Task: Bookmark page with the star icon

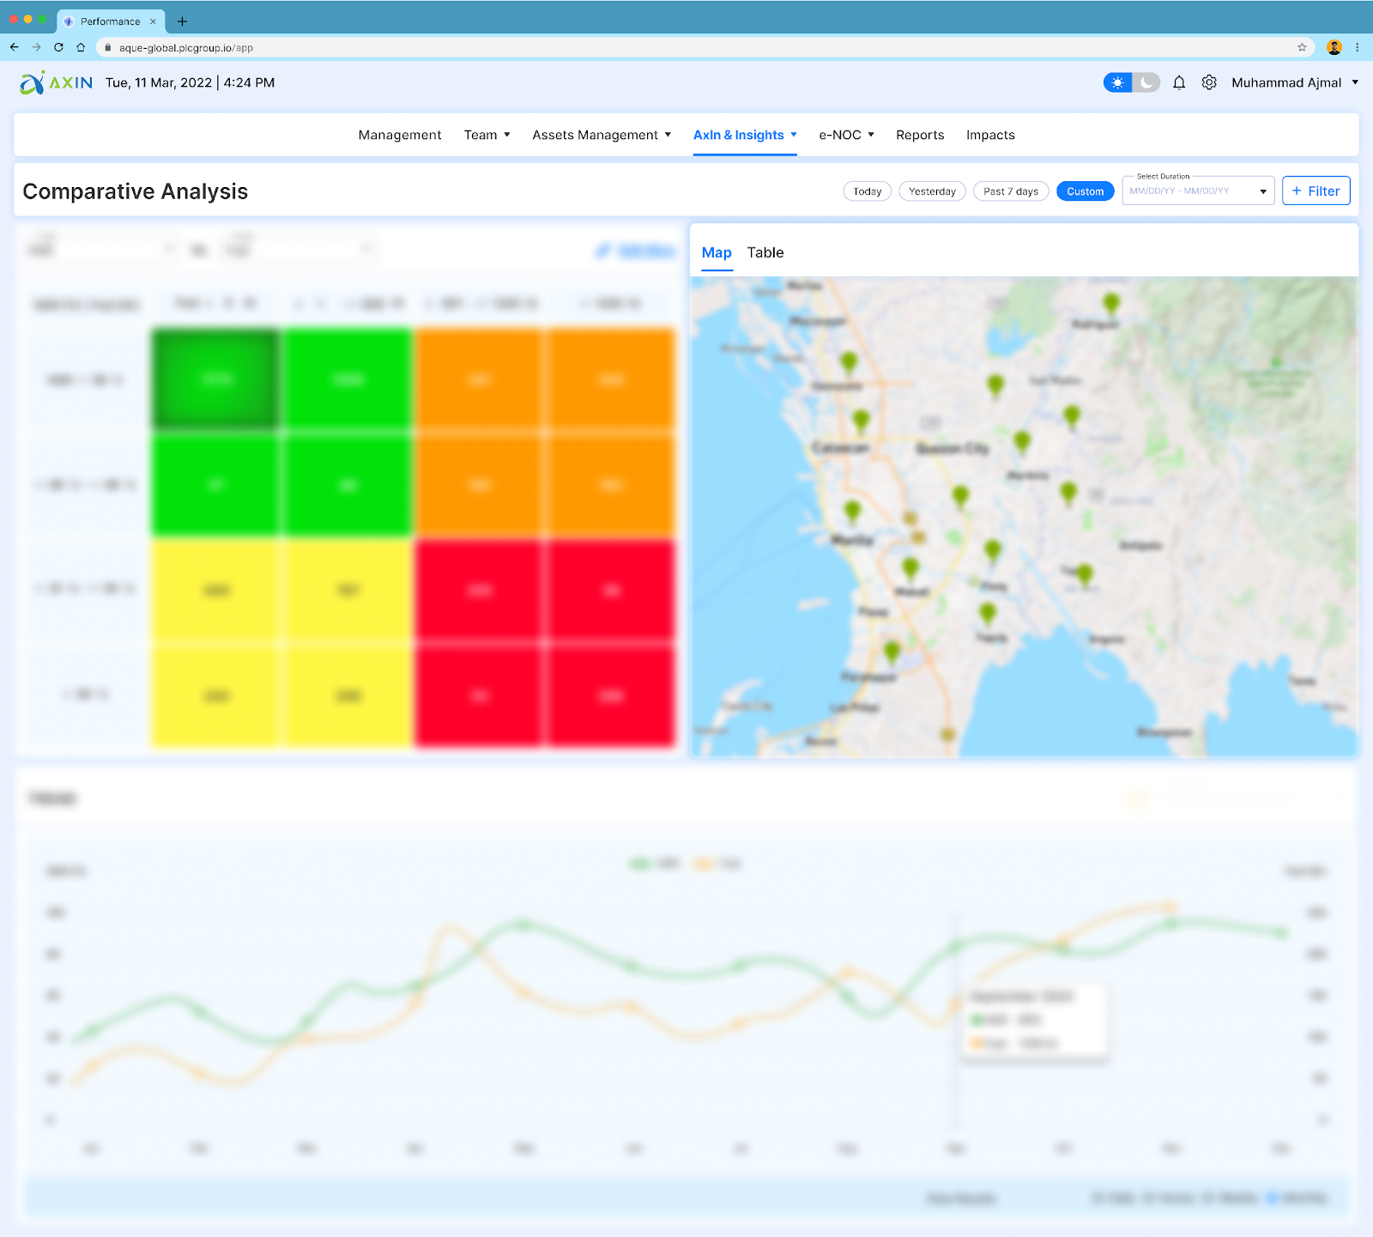Action: (1302, 47)
